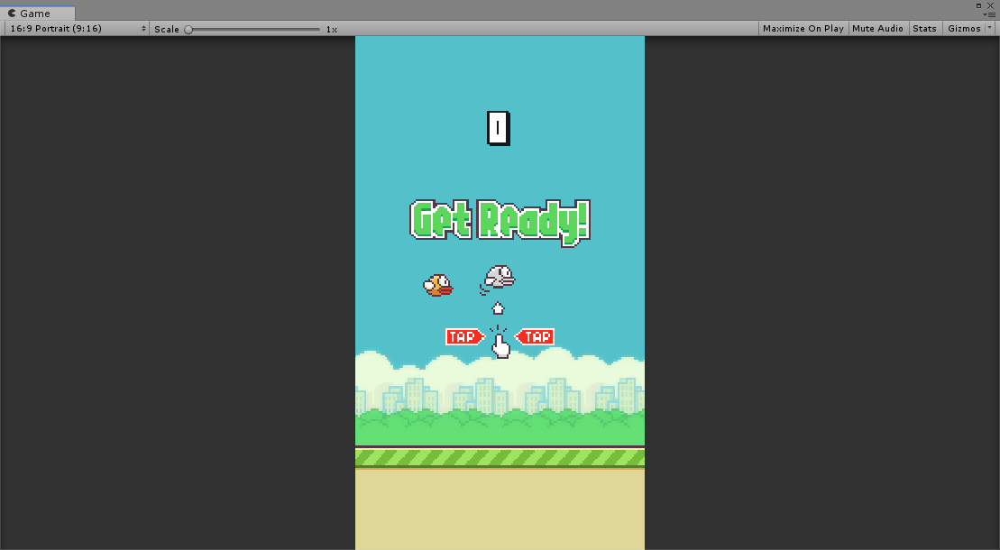
Task: Click the Unity icon on the Game tab
Action: [x=12, y=13]
